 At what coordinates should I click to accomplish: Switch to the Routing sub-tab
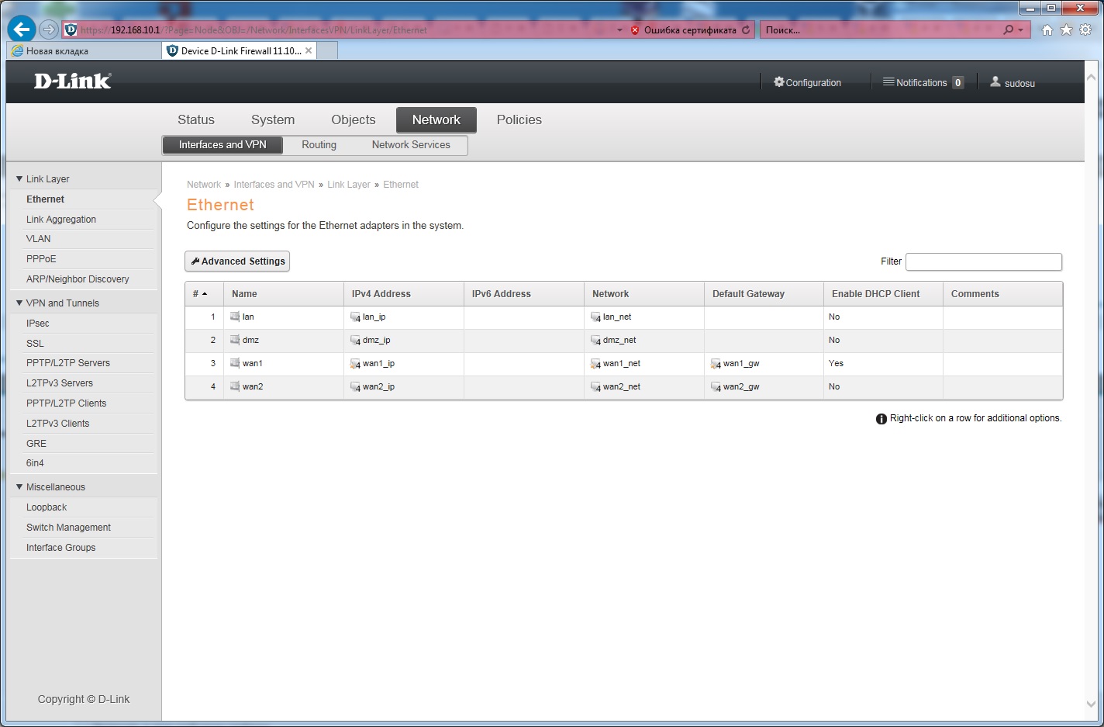(x=319, y=145)
